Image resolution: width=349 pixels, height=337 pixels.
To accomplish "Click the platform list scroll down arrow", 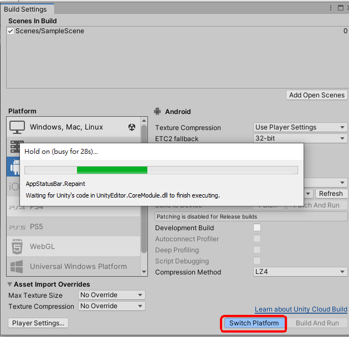I will click(144, 272).
